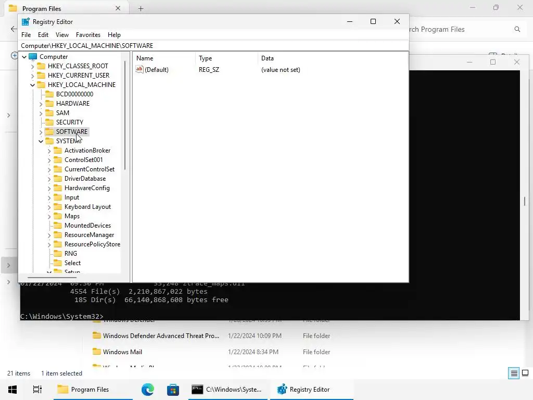Select the Maps folder icon
Screen dimensions: 533x400
[x=58, y=216]
